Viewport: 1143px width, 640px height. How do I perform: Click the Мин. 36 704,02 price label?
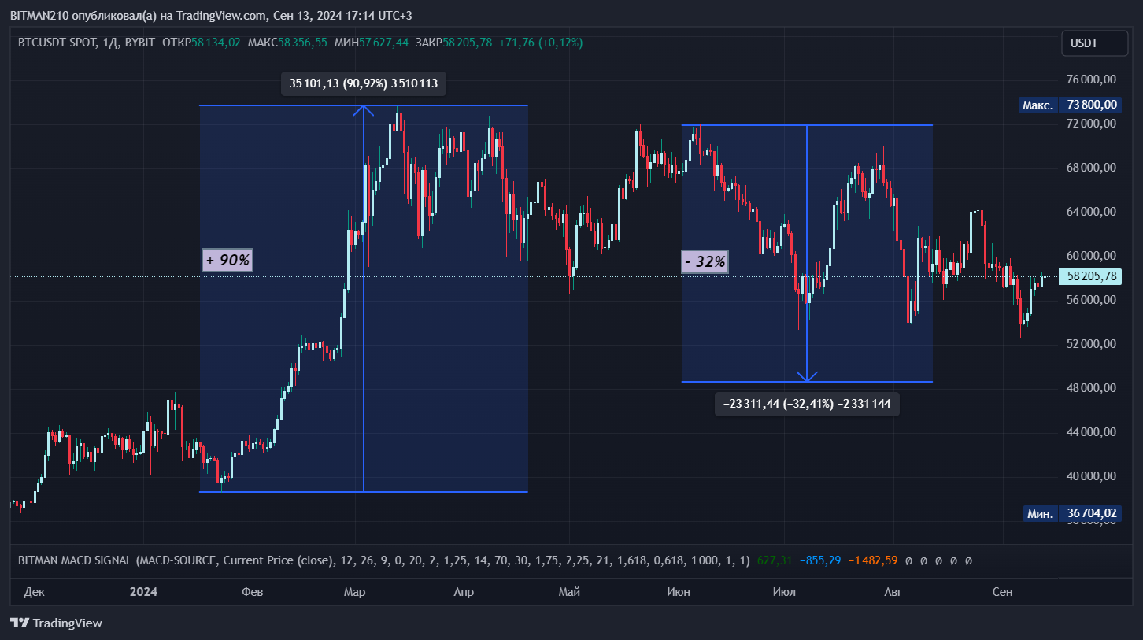(1071, 513)
